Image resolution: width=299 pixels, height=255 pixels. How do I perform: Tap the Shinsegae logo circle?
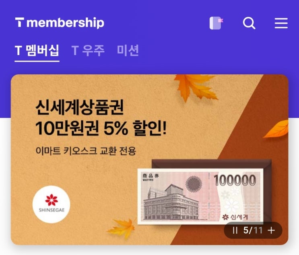pos(51,204)
